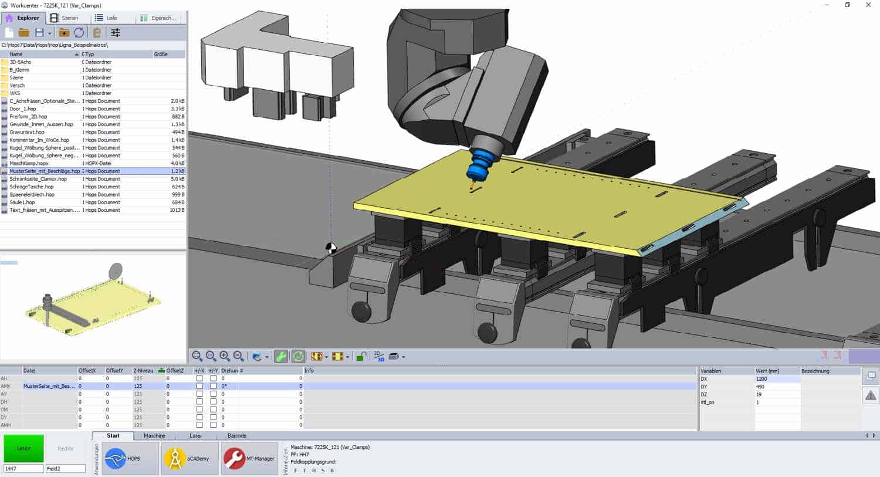Click the green Links button
Viewport: 880px width, 477px height.
click(x=23, y=448)
